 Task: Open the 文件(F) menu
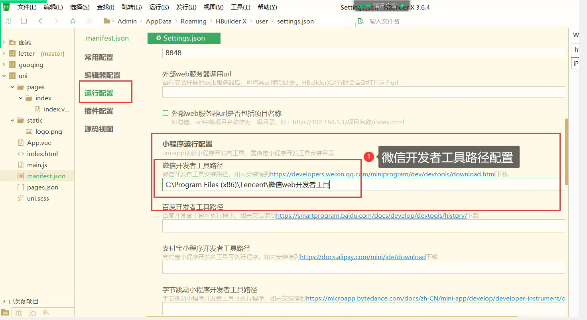[27, 7]
